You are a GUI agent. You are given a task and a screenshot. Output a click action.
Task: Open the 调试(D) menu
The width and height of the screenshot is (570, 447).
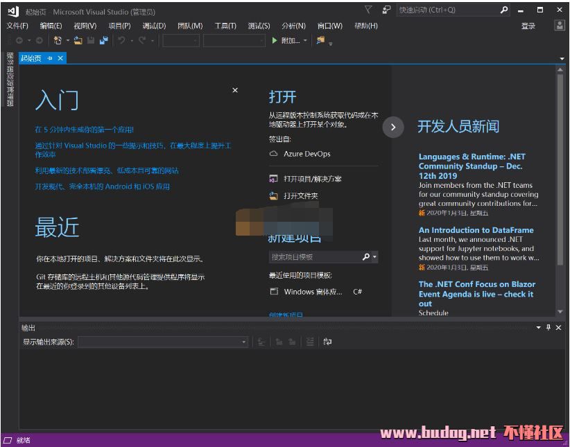[154, 26]
